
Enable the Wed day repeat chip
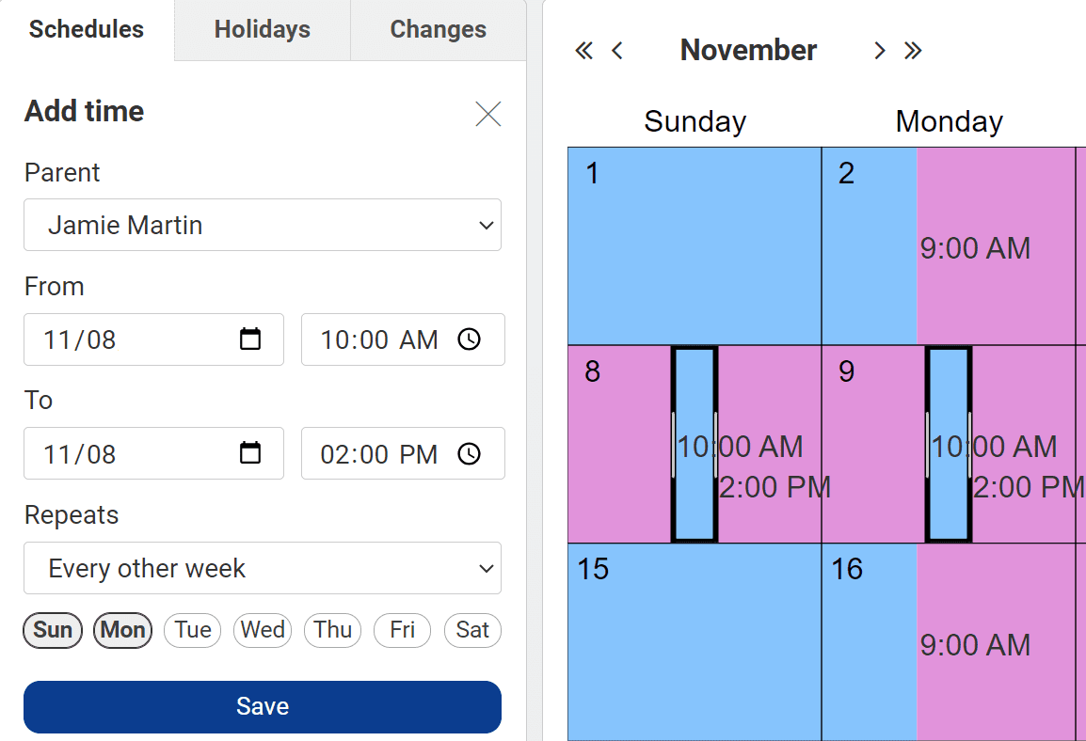pos(263,630)
